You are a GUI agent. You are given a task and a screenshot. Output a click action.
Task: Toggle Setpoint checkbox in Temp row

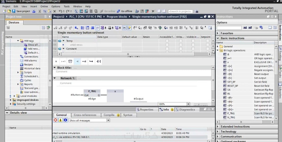point(208,41)
